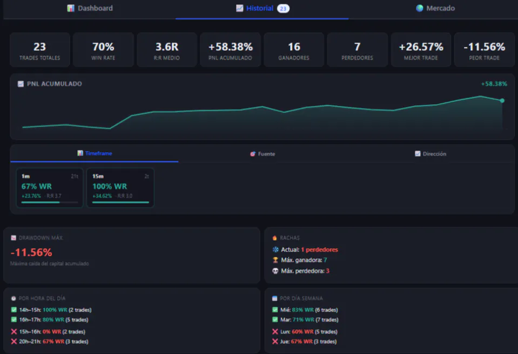The height and width of the screenshot is (354, 518).
Task: Click the Rachas flame icon
Action: (274, 238)
